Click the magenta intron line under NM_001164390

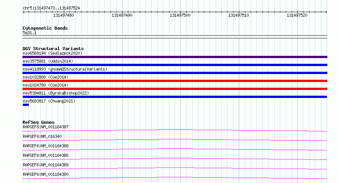(x=175, y=177)
